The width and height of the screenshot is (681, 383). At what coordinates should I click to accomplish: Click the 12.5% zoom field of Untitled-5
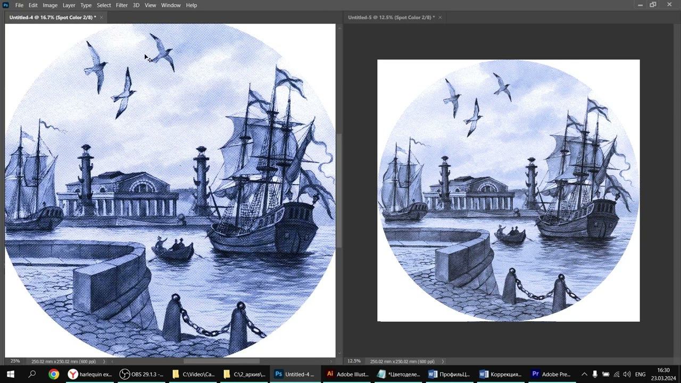pyautogui.click(x=354, y=361)
